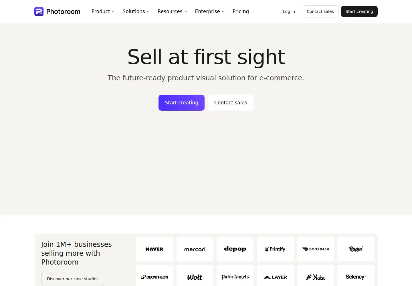
Task: Open Discover our case studies
Action: 73,279
